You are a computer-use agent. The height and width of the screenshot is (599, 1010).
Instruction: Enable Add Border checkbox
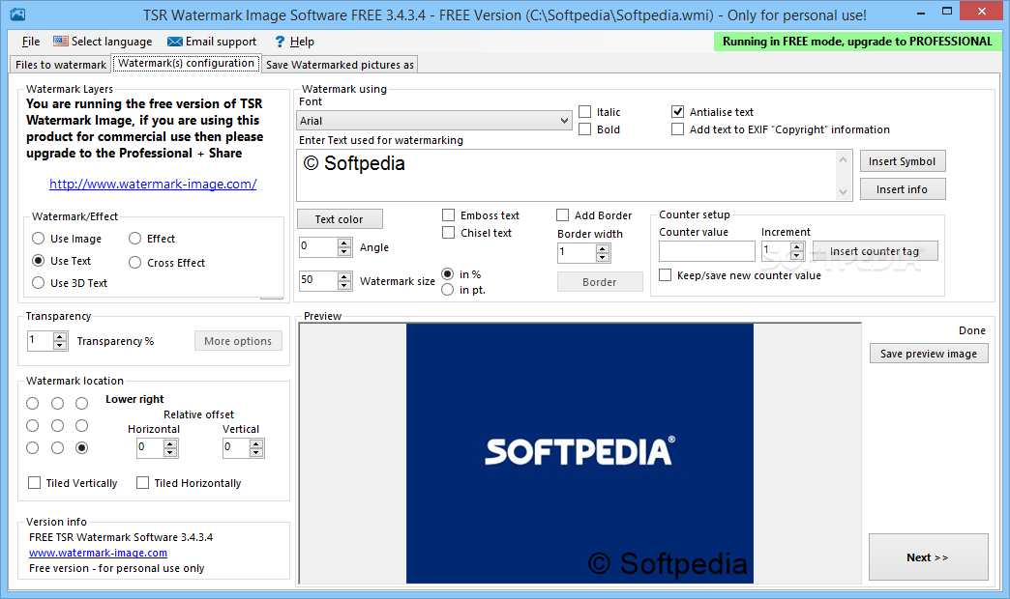[x=562, y=214]
